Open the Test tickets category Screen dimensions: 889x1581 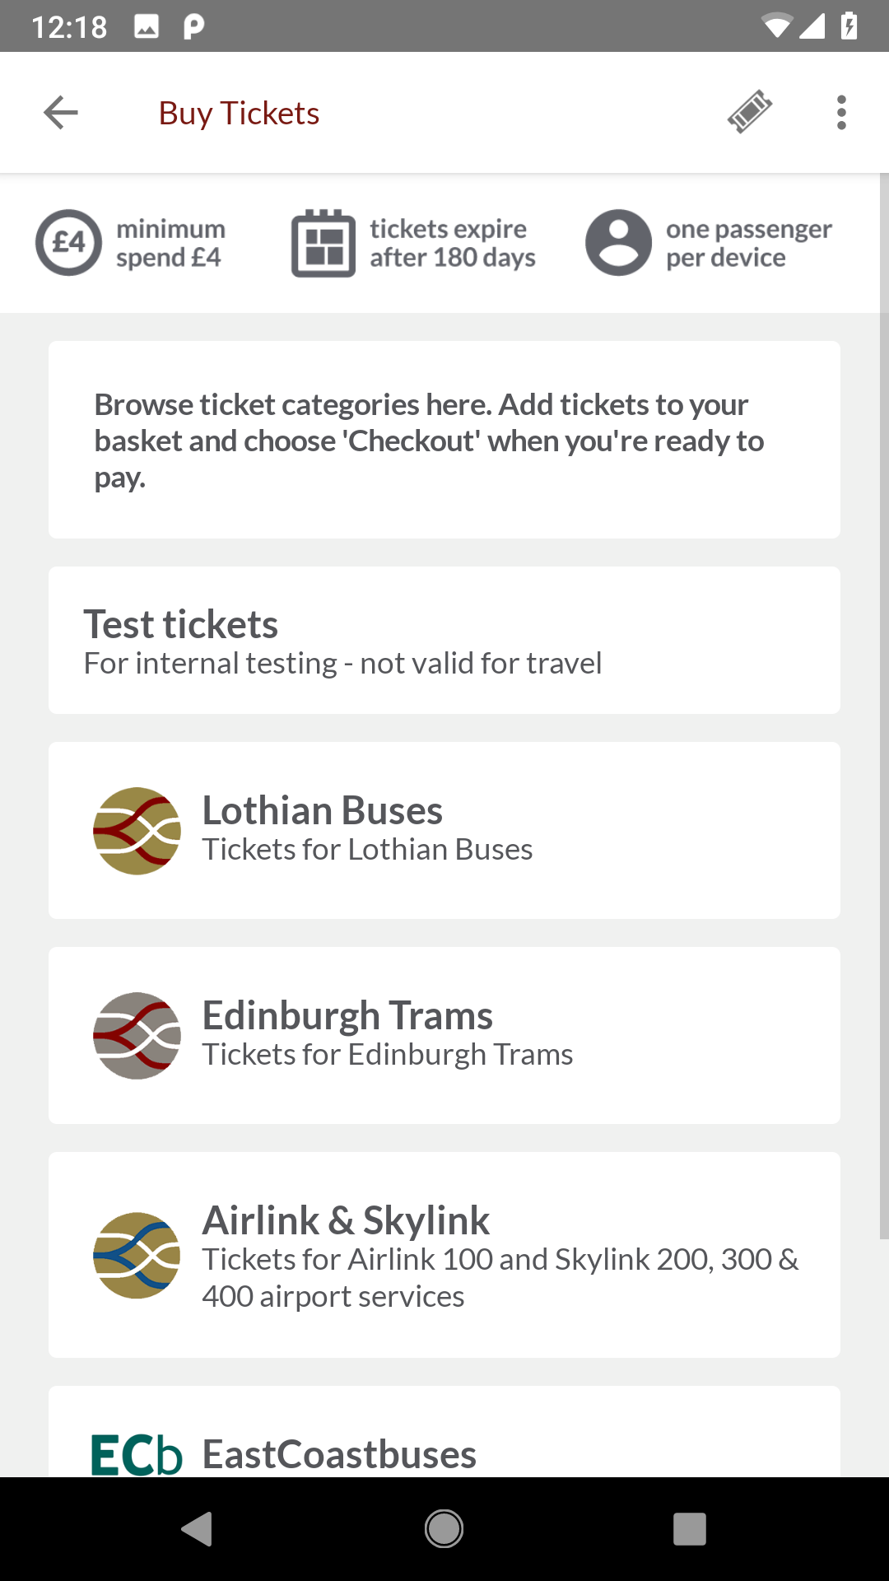[x=444, y=640]
